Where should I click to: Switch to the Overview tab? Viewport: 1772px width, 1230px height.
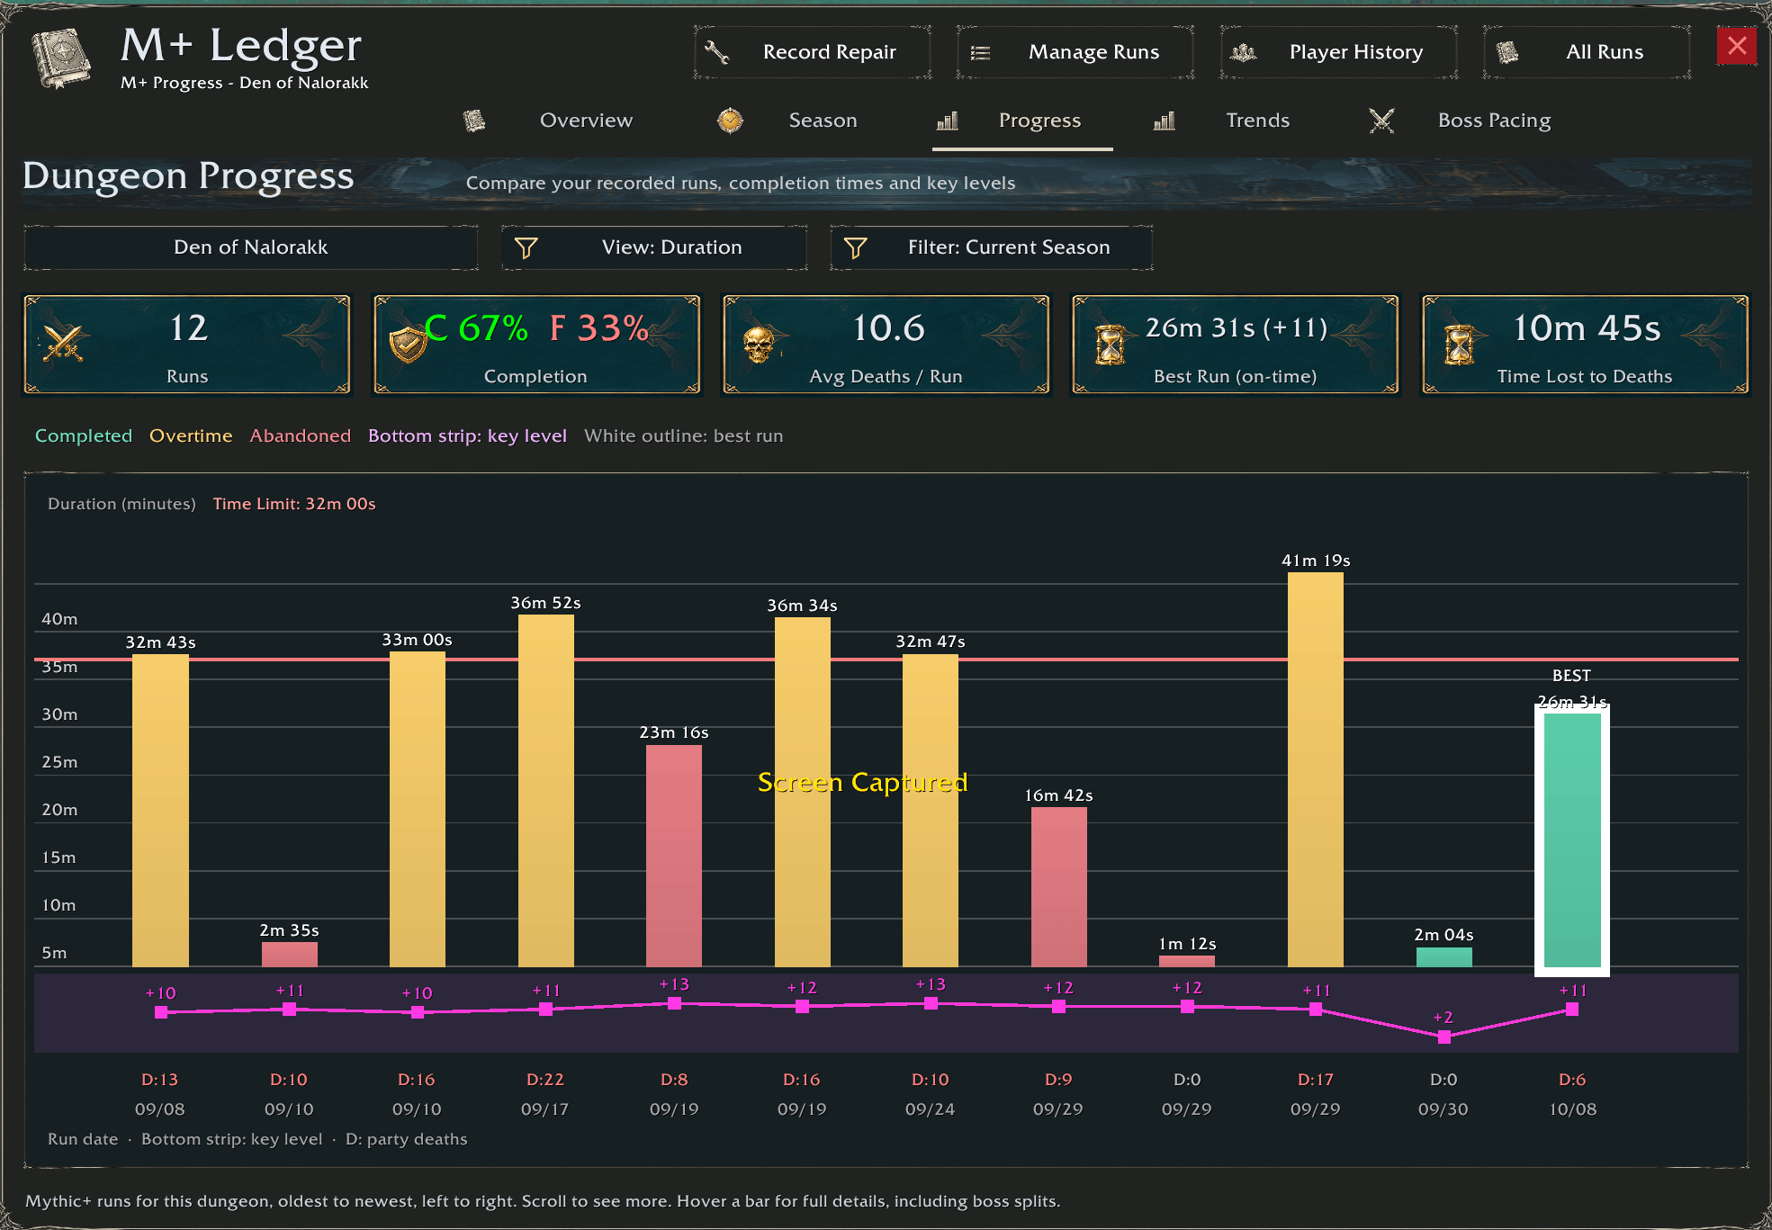[x=586, y=121]
